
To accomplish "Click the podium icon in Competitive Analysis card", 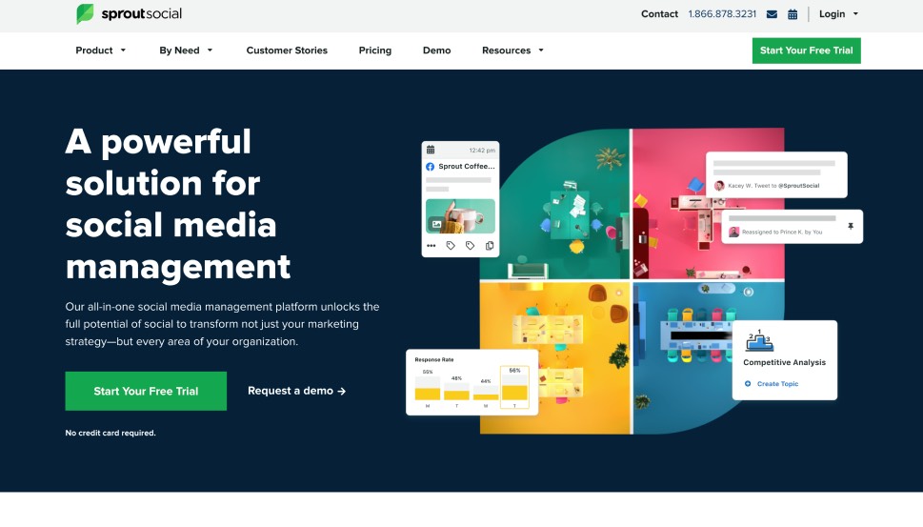I will [x=759, y=340].
